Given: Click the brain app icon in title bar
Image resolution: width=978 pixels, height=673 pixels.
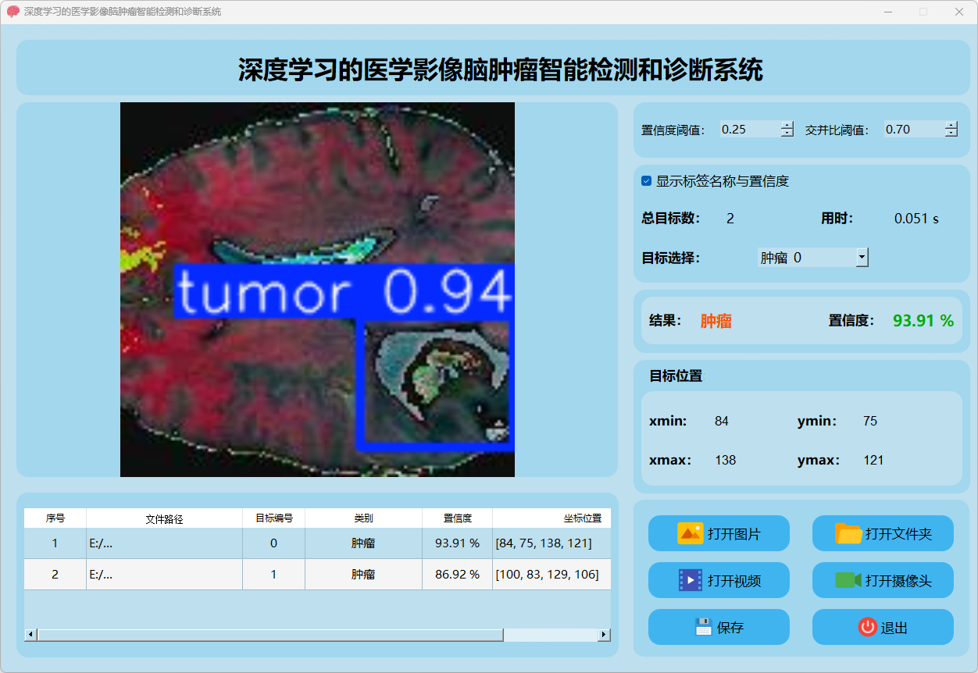Looking at the screenshot, I should click(12, 12).
